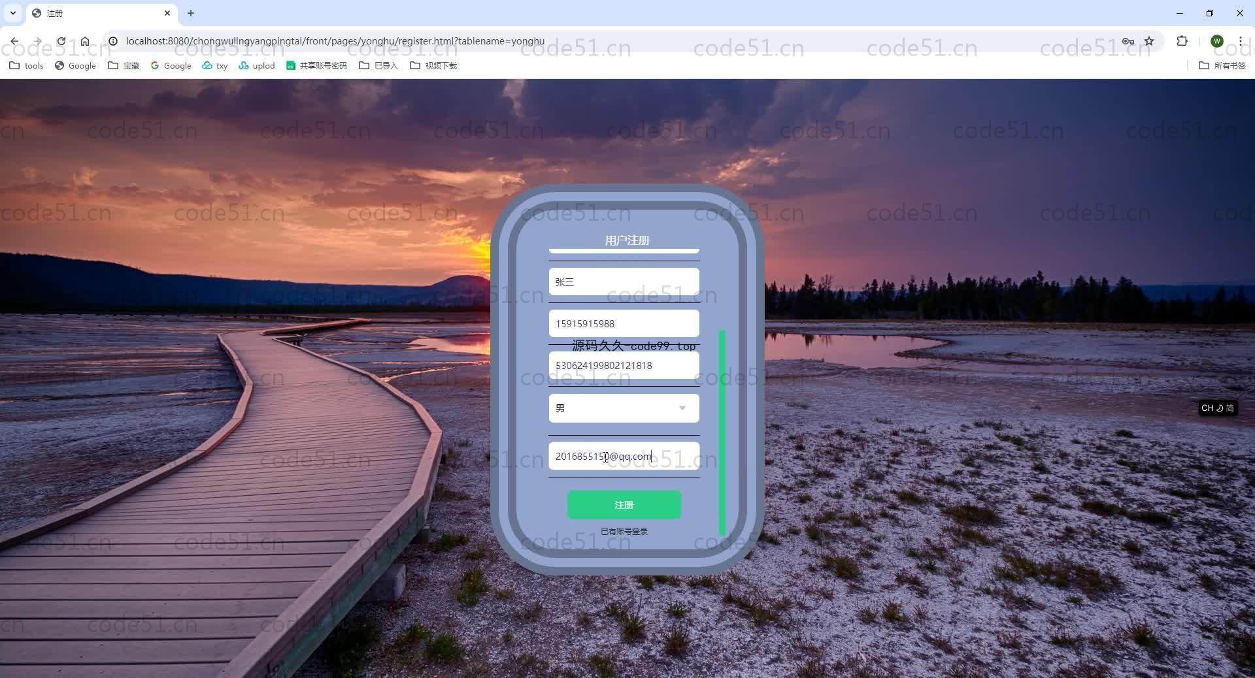The width and height of the screenshot is (1255, 678).
Task: Open the first Google bookmark with globe icon
Action: coord(75,65)
